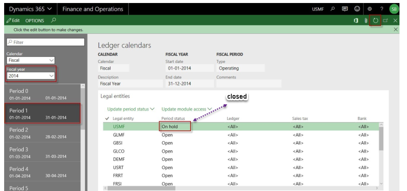
Task: Select the FRRT legal entity row
Action: (241, 176)
